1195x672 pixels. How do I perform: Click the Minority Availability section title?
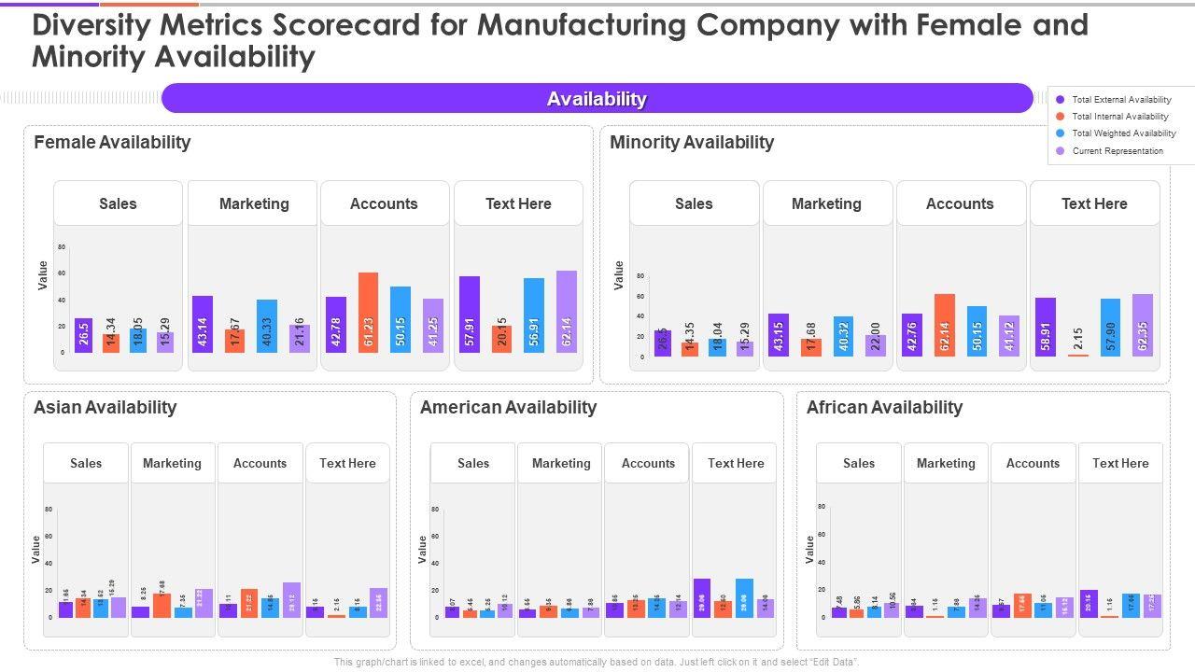[x=692, y=142]
